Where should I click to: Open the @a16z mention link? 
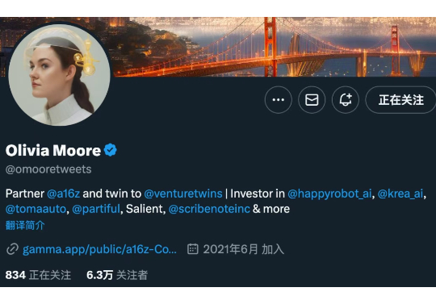[x=64, y=194]
